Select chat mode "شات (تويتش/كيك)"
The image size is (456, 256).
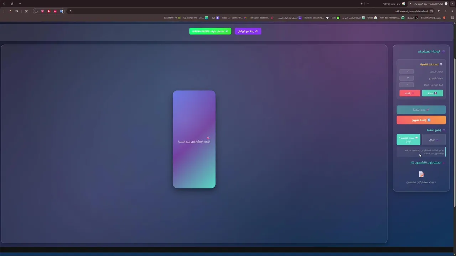(408, 140)
